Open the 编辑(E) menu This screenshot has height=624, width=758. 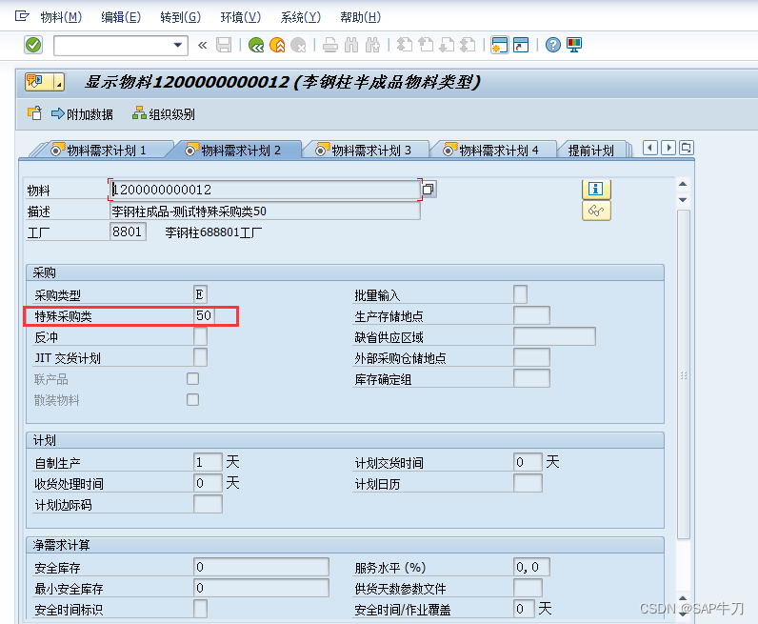pos(121,17)
